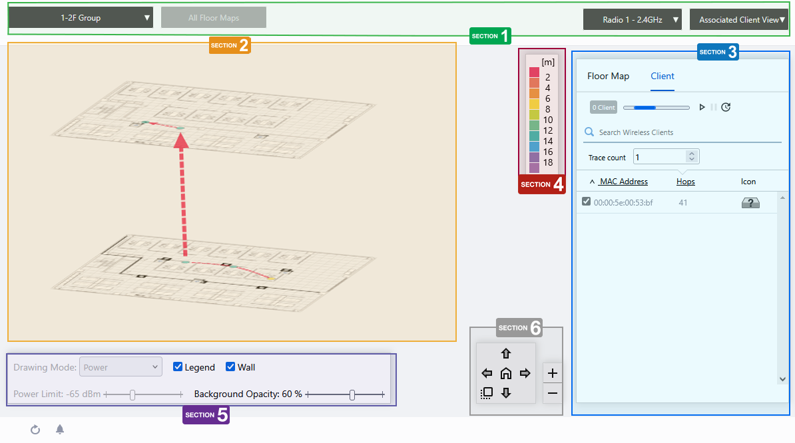Pan the map down with the down arrow
Screen dimensions: 795x443
505,392
